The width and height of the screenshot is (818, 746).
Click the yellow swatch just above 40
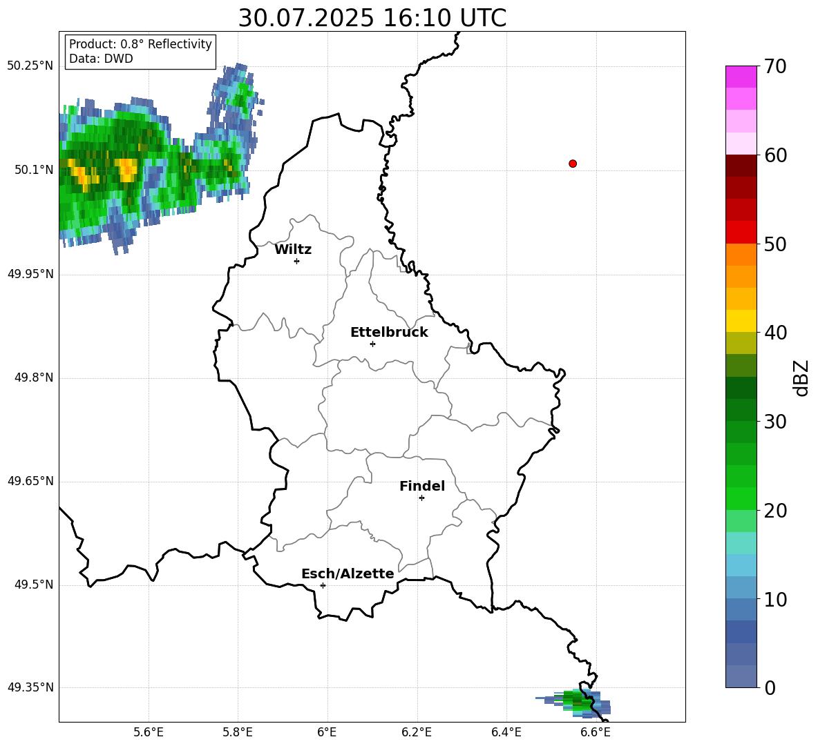(741, 321)
